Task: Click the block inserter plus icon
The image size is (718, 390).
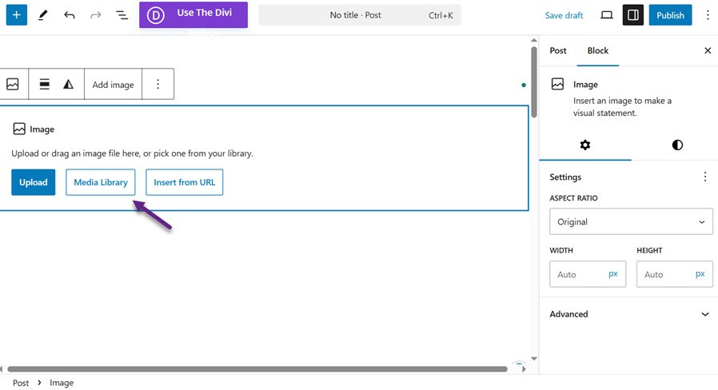Action: [16, 15]
